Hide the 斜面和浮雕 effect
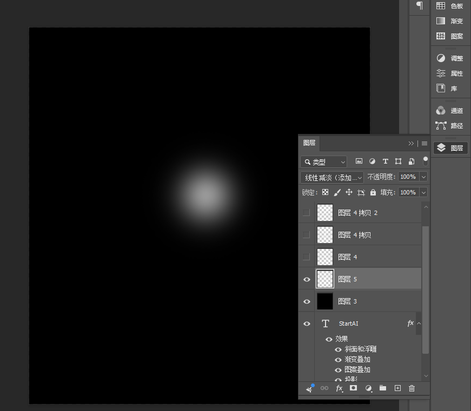This screenshot has width=471, height=411. point(338,349)
